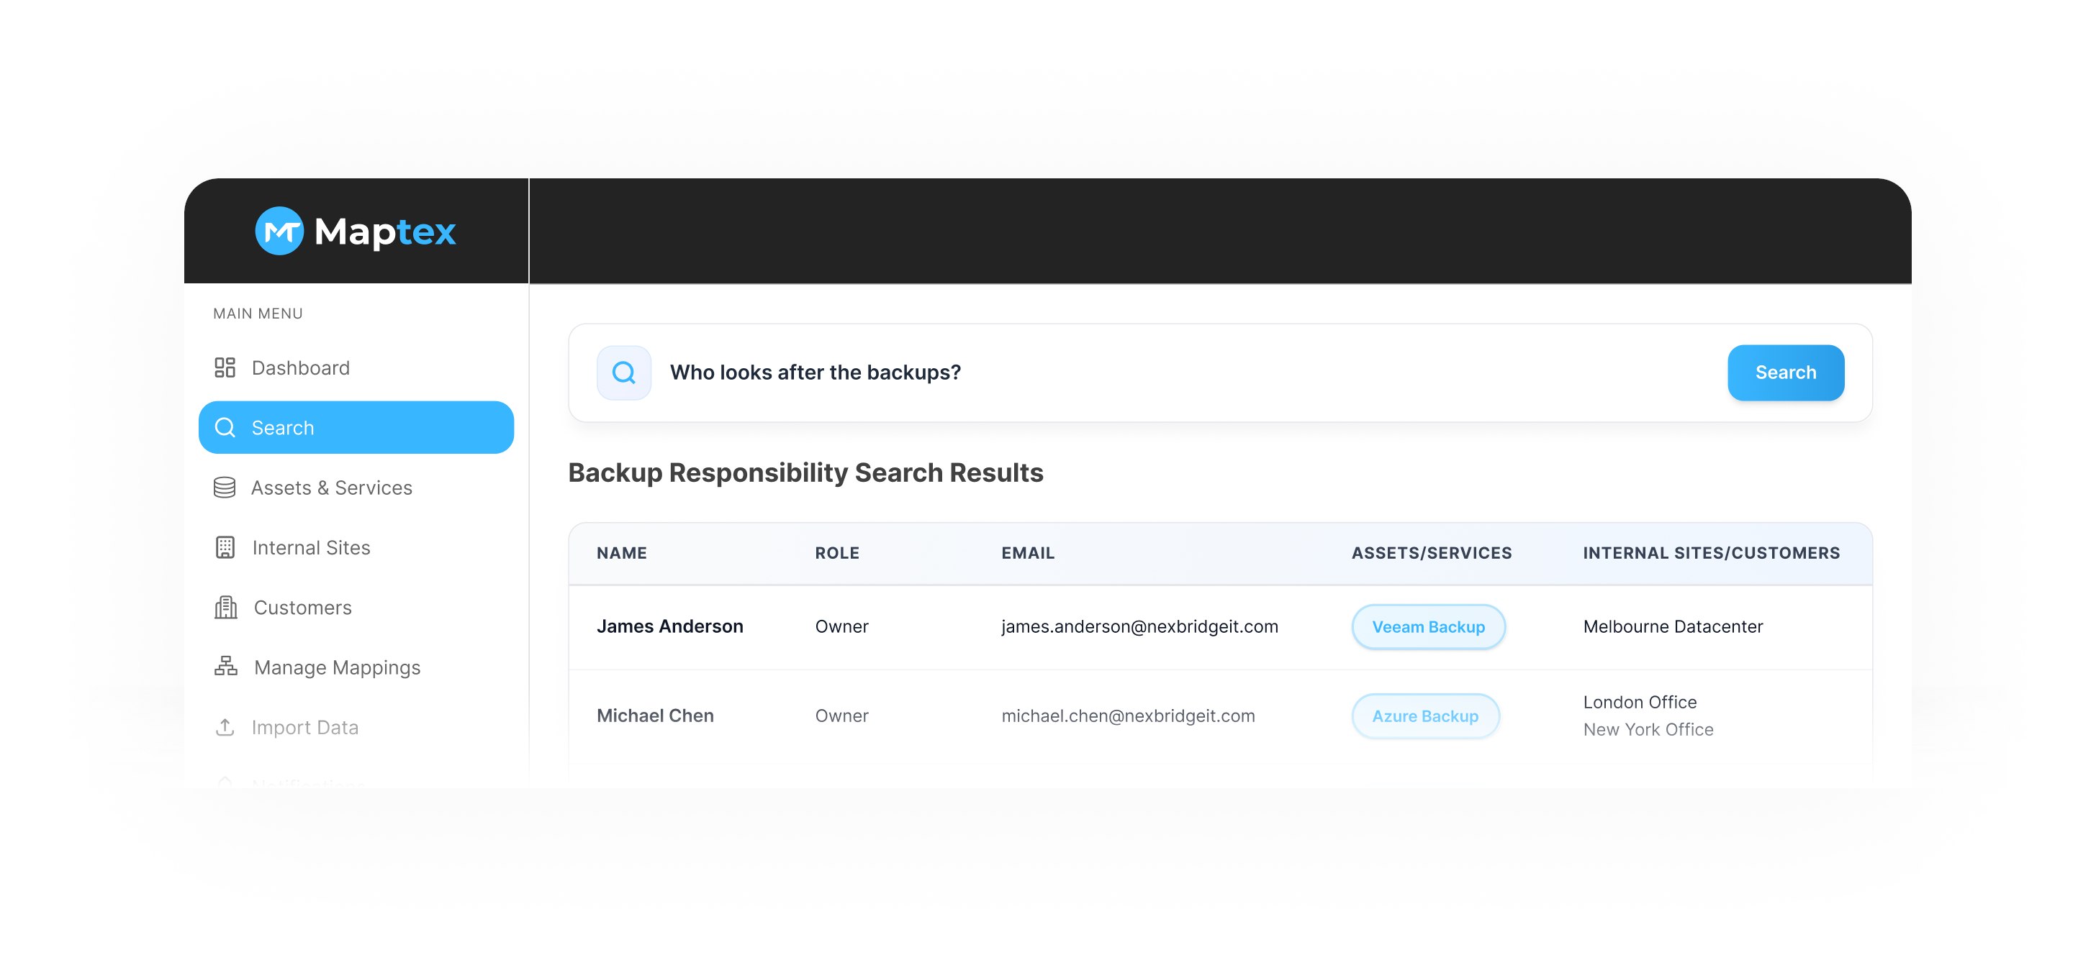
Task: Open james.anderson@nexbridgeit.com email
Action: point(1139,627)
